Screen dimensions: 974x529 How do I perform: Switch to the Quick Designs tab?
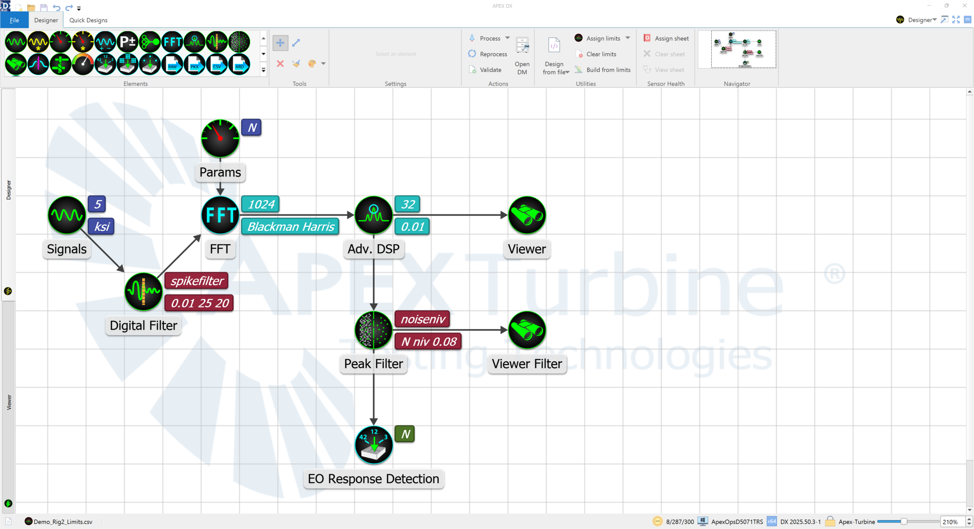[88, 20]
